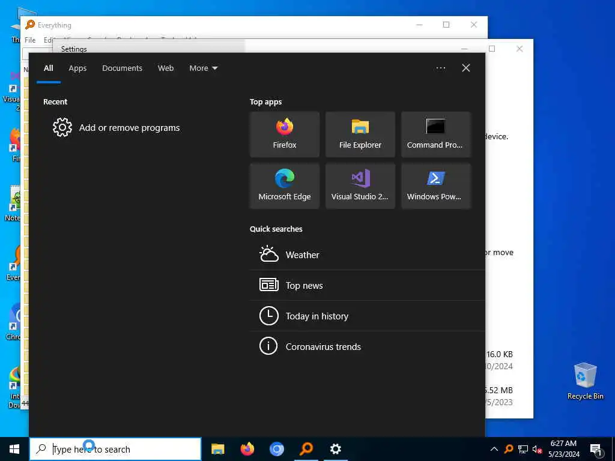Screen dimensions: 615x461
Task: Minimize the Everything window
Action: 419,25
